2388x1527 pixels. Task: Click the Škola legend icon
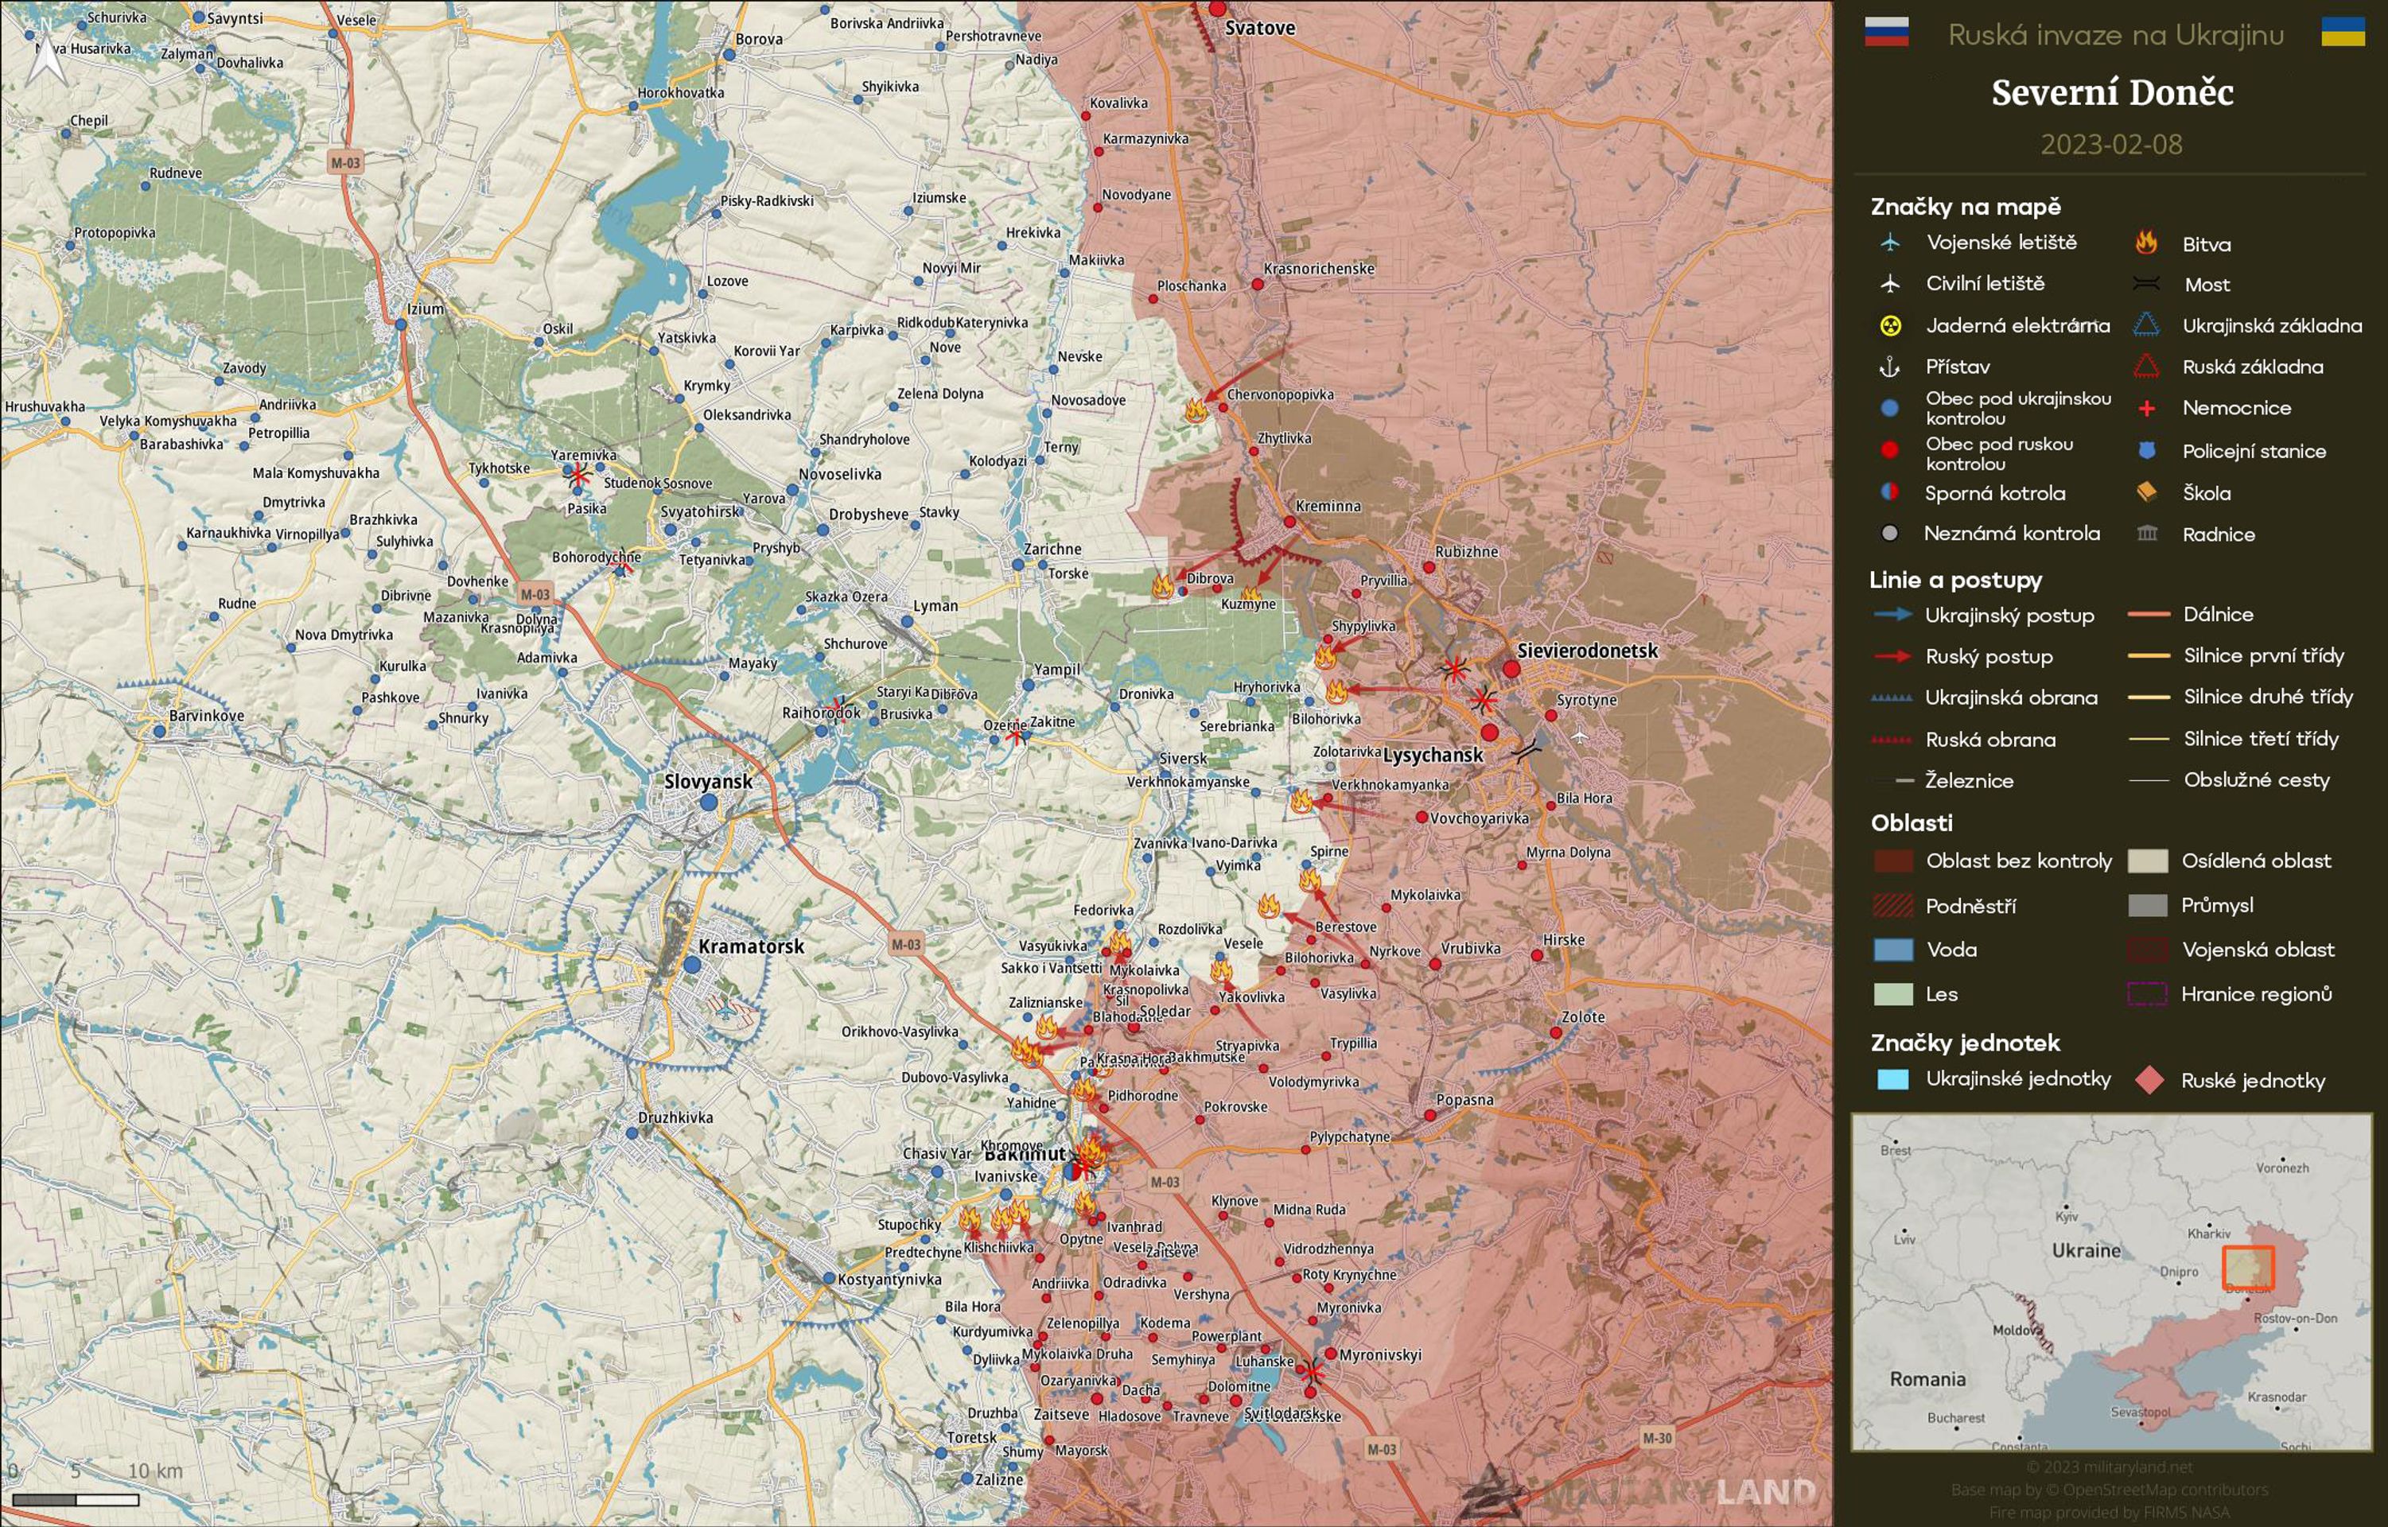[2146, 492]
